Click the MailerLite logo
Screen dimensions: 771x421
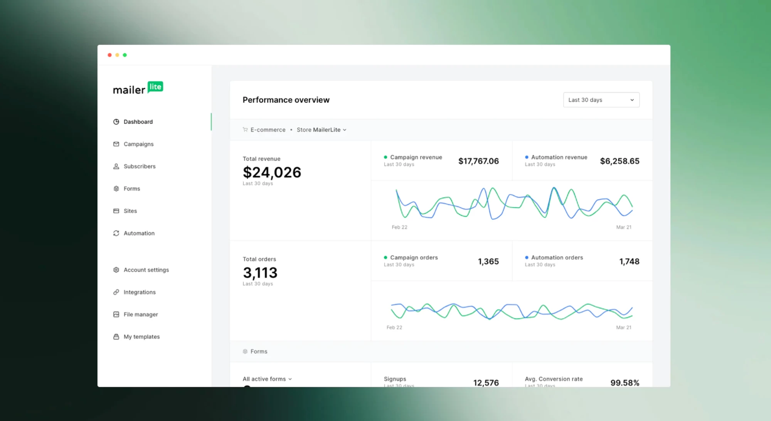pos(138,89)
